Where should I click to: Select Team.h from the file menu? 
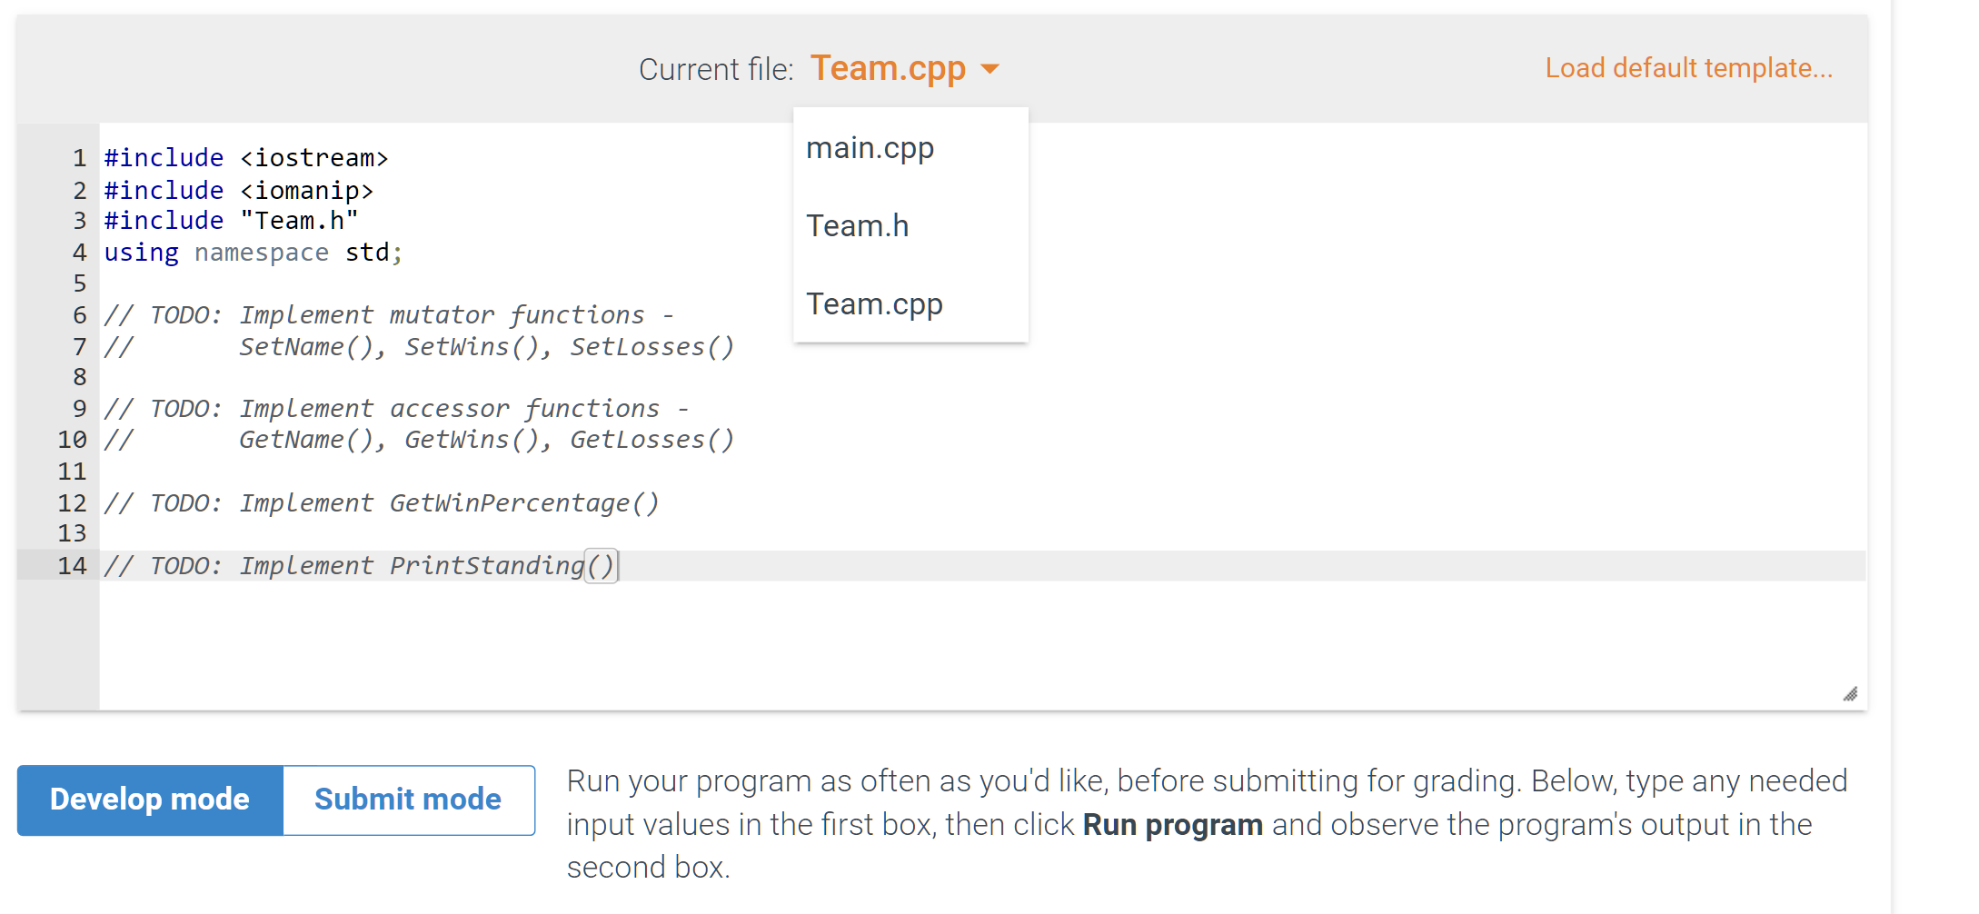(x=857, y=225)
